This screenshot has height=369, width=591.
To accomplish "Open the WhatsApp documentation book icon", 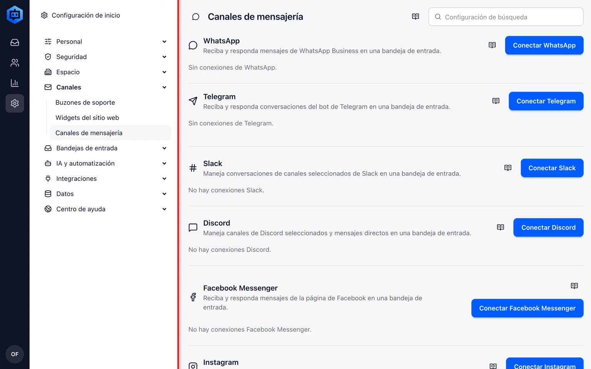I will [492, 45].
